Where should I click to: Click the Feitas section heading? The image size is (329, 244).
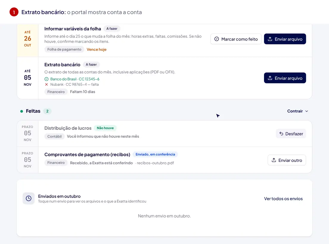click(x=33, y=111)
